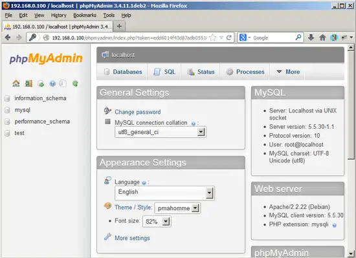Open the View menu
Viewport: 356px width, 258px height.
[x=39, y=15]
